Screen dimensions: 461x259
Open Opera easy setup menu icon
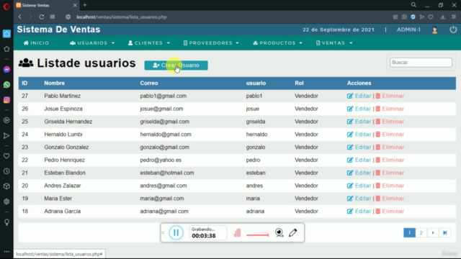click(454, 17)
